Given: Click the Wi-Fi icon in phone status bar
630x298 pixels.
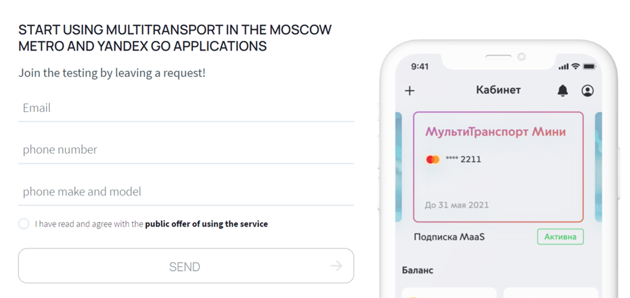Looking at the screenshot, I should (x=575, y=67).
